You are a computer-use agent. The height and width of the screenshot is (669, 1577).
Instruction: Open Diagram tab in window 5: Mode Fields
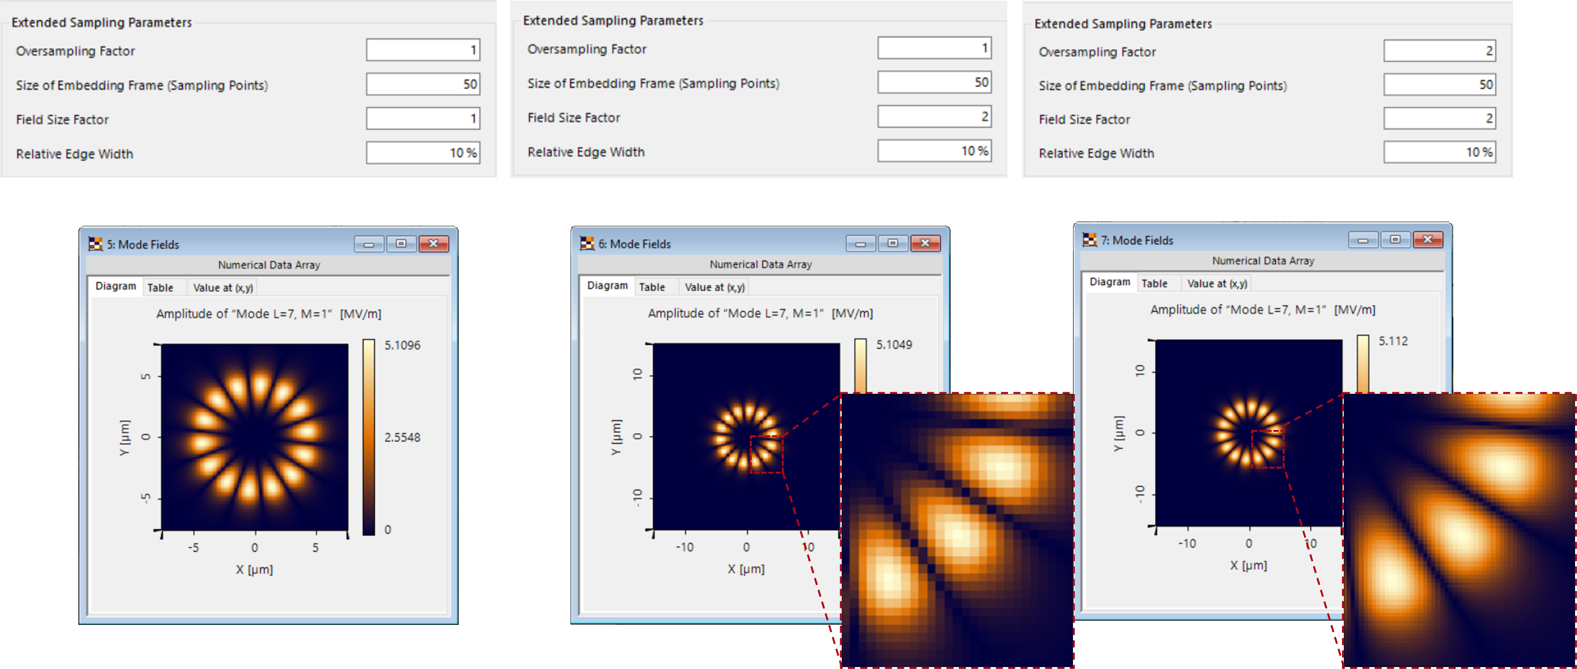116,286
